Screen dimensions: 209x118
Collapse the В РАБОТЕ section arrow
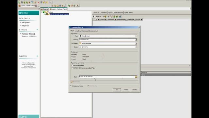coord(37,29)
